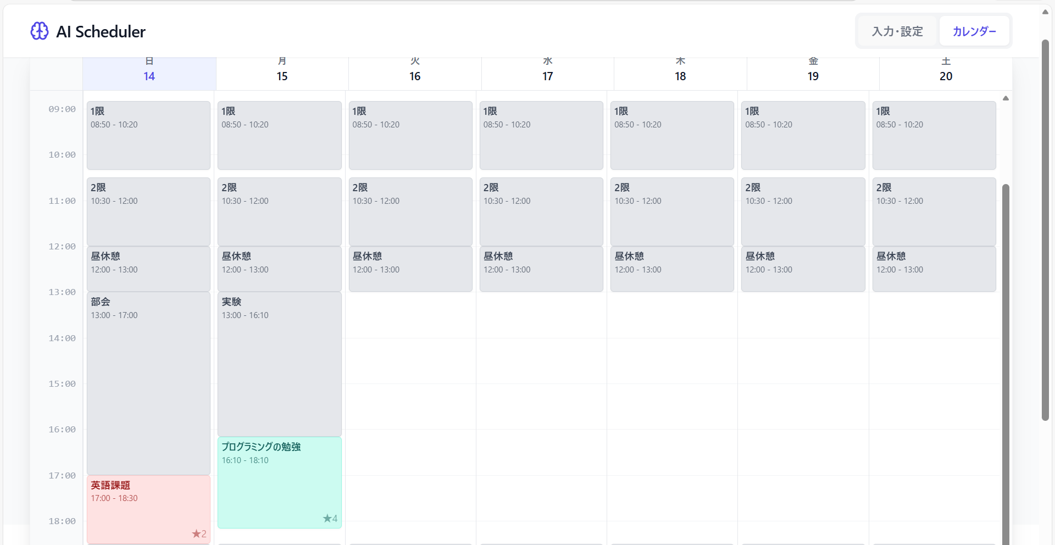Click the Saturday 20 column header
The height and width of the screenshot is (545, 1055).
coord(945,73)
